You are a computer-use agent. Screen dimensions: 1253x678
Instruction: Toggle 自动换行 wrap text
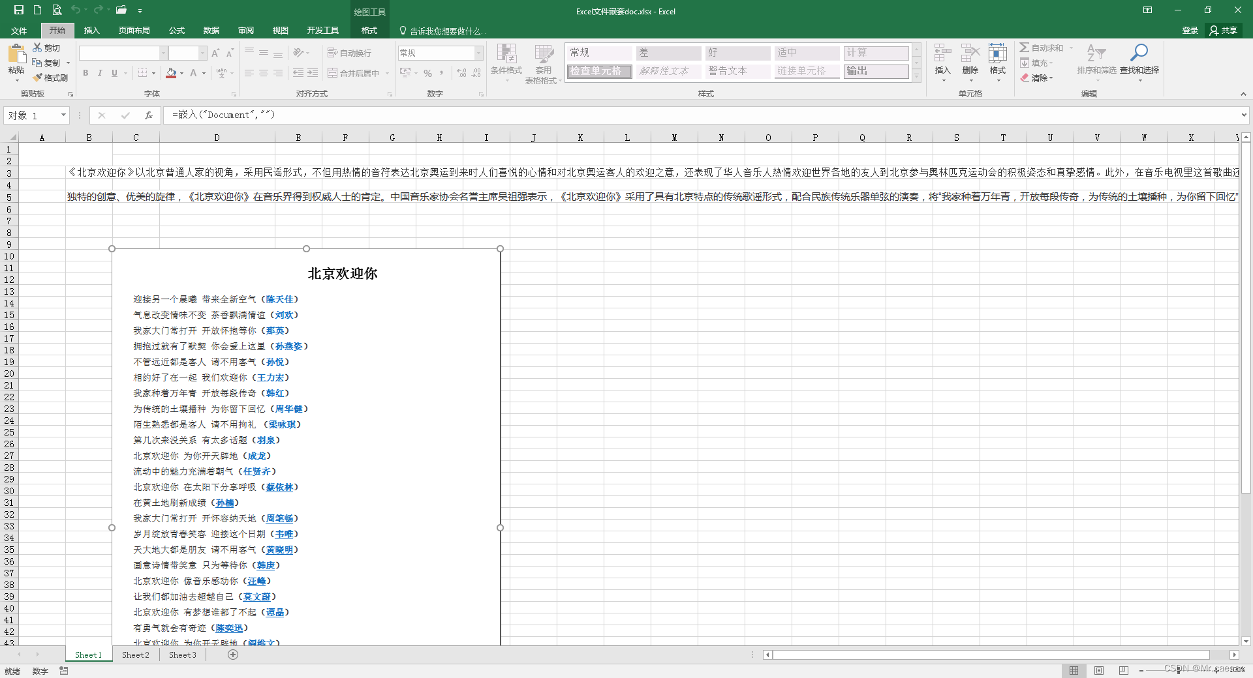coord(350,53)
